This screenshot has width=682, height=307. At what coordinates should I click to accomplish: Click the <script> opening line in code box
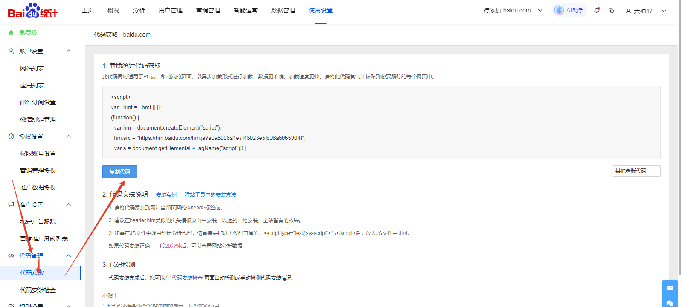pos(121,97)
